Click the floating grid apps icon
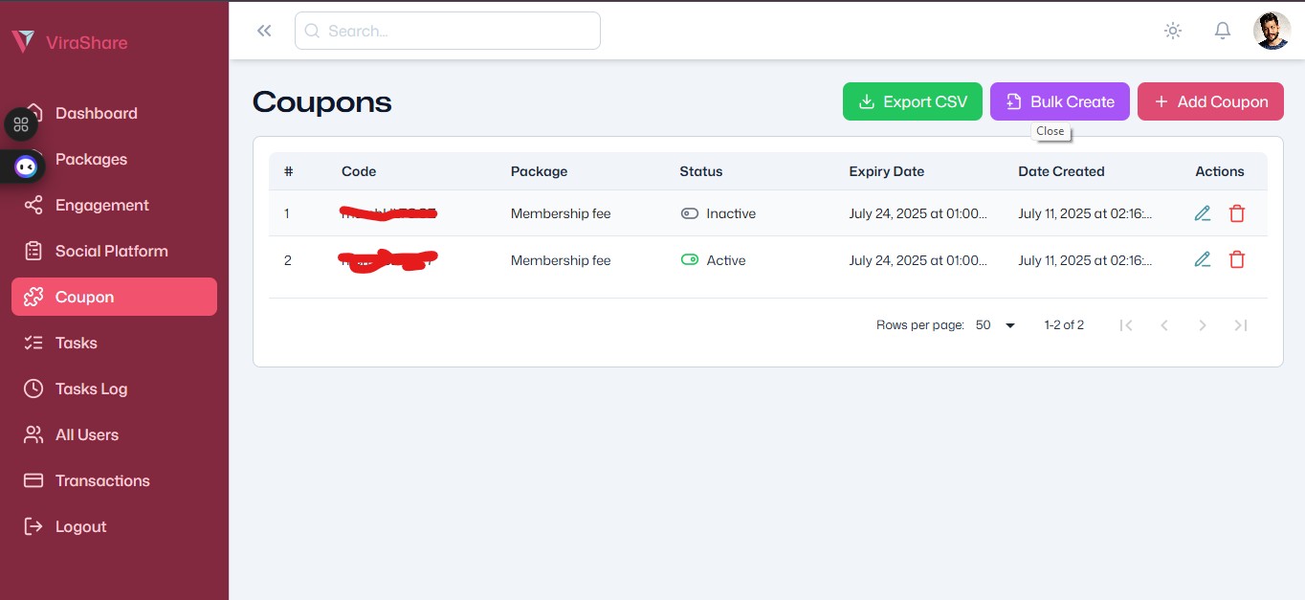 21,124
